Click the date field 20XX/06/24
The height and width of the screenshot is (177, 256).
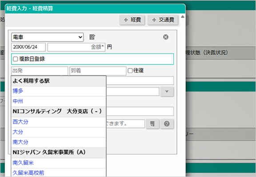tap(28, 47)
